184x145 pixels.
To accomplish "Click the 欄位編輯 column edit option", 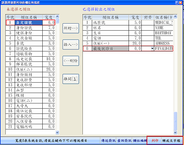I will coord(139,140).
